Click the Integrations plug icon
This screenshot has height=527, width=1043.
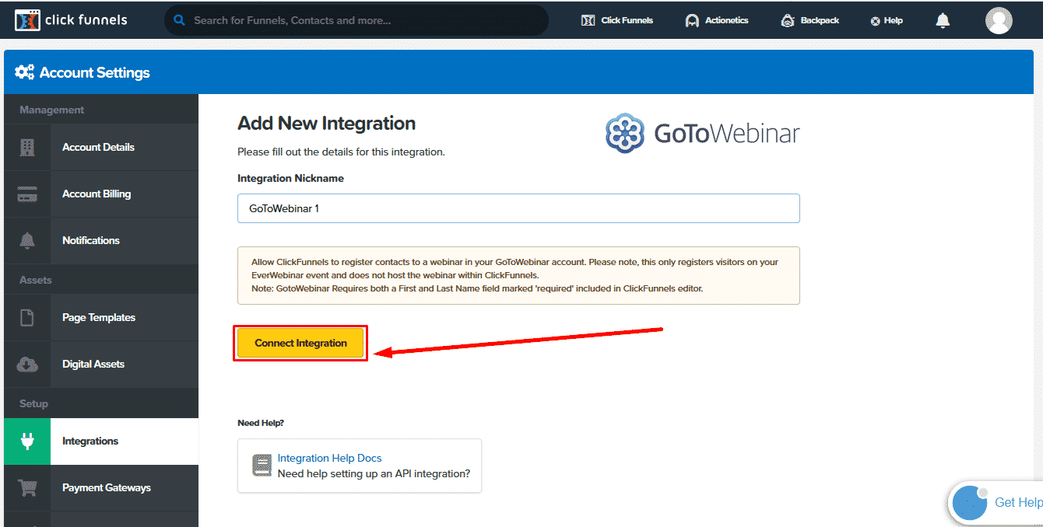(x=27, y=441)
